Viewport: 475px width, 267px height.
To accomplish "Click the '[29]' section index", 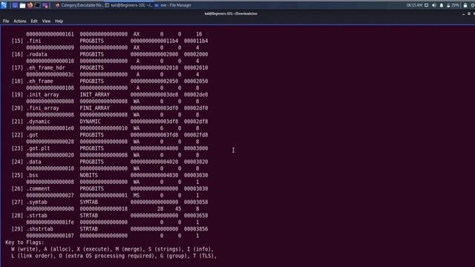I will click(x=17, y=229).
